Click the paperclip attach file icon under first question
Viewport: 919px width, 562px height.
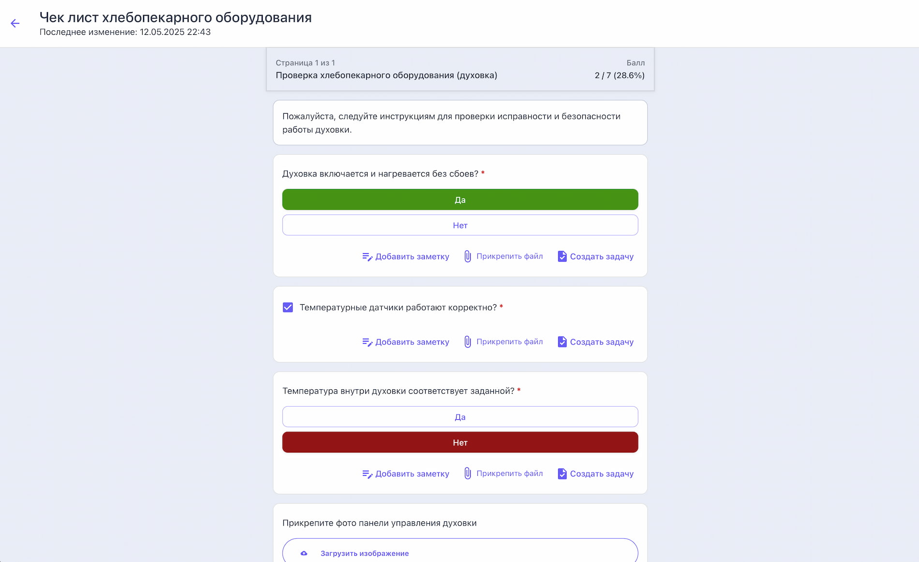coord(467,256)
